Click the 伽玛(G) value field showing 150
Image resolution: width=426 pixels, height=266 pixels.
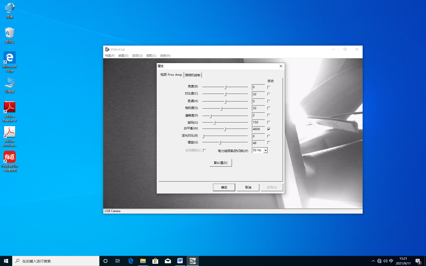point(258,122)
